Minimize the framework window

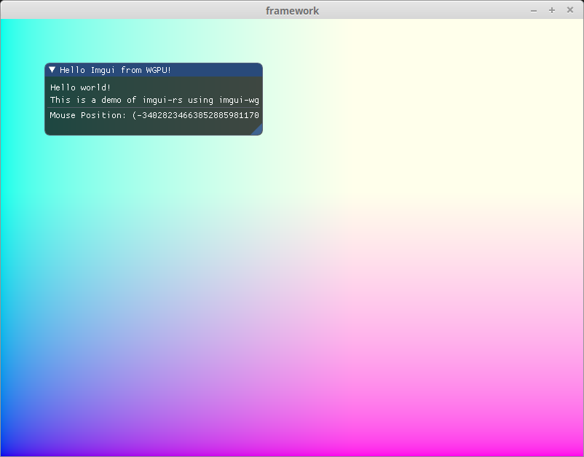tap(534, 10)
